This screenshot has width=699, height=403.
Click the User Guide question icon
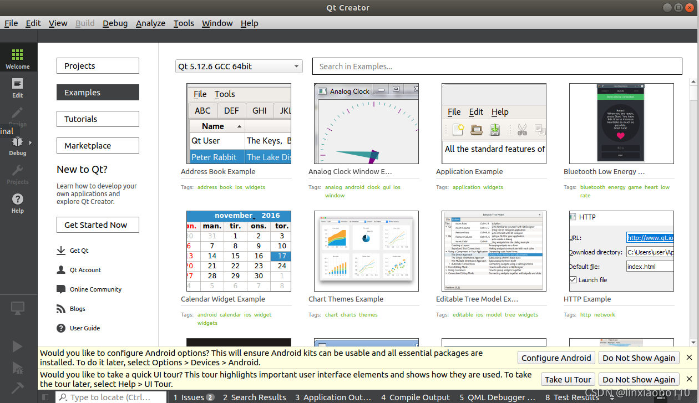pyautogui.click(x=61, y=328)
